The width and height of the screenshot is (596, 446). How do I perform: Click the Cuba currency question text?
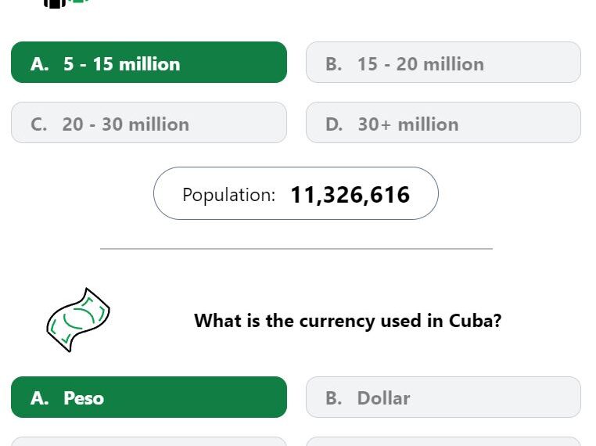point(348,321)
